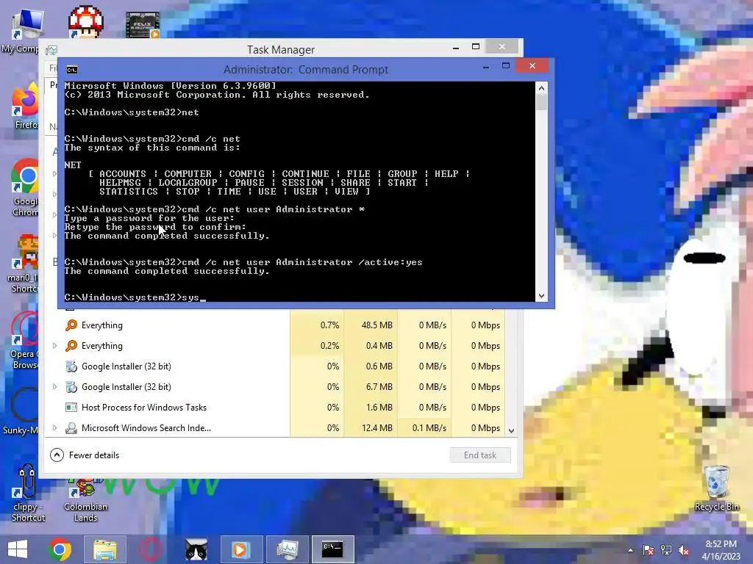The width and height of the screenshot is (753, 564).
Task: Select the Felix video file desktop icon
Action: coord(143,25)
